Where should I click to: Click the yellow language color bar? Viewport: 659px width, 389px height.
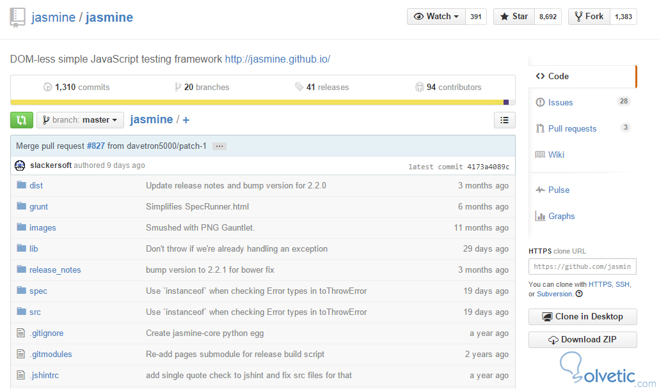pyautogui.click(x=256, y=102)
